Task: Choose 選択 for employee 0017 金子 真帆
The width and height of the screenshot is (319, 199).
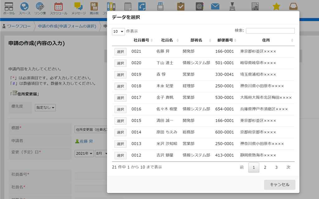Action: (121, 98)
